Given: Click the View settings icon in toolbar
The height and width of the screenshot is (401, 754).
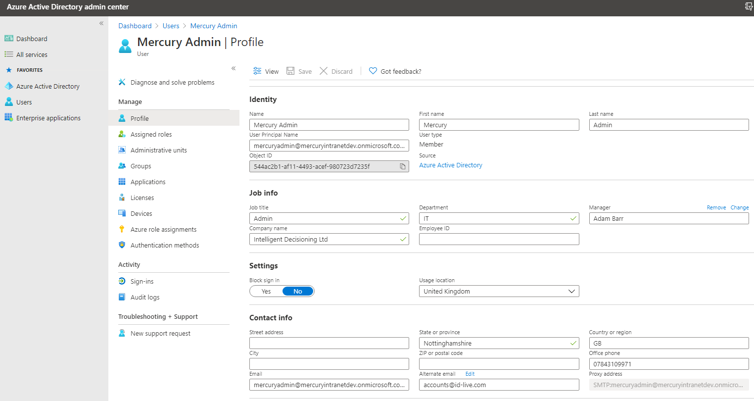Looking at the screenshot, I should (x=257, y=71).
